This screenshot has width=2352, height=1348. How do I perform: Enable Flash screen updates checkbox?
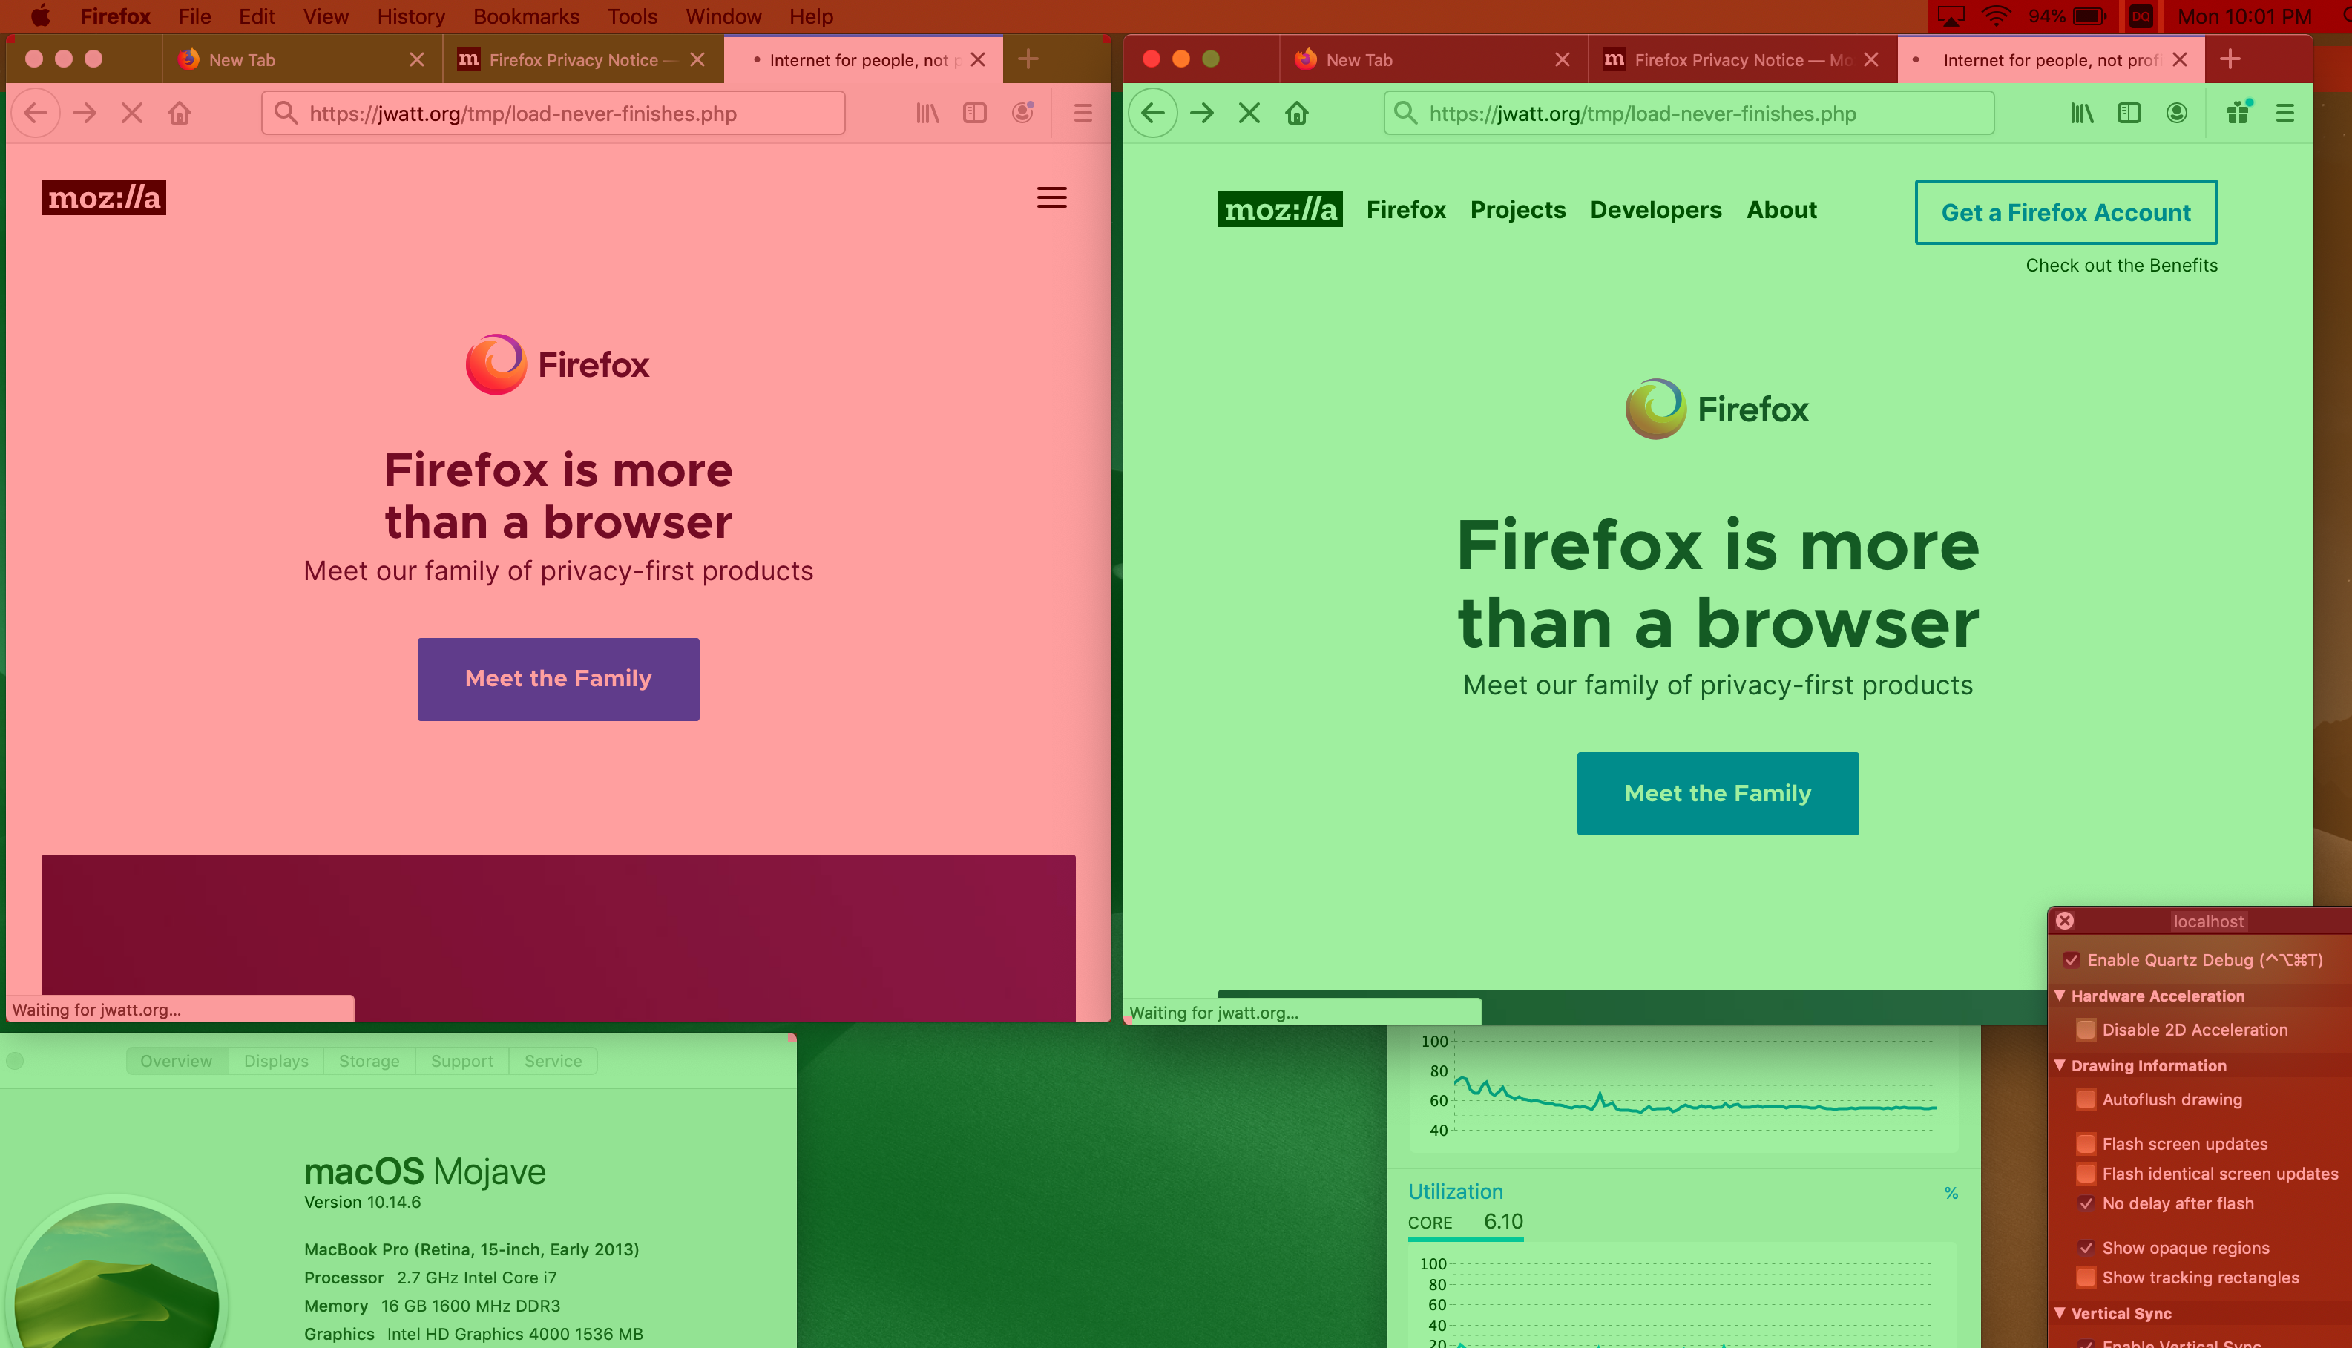2086,1143
